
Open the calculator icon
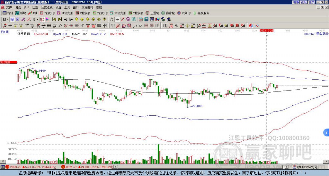(147, 20)
